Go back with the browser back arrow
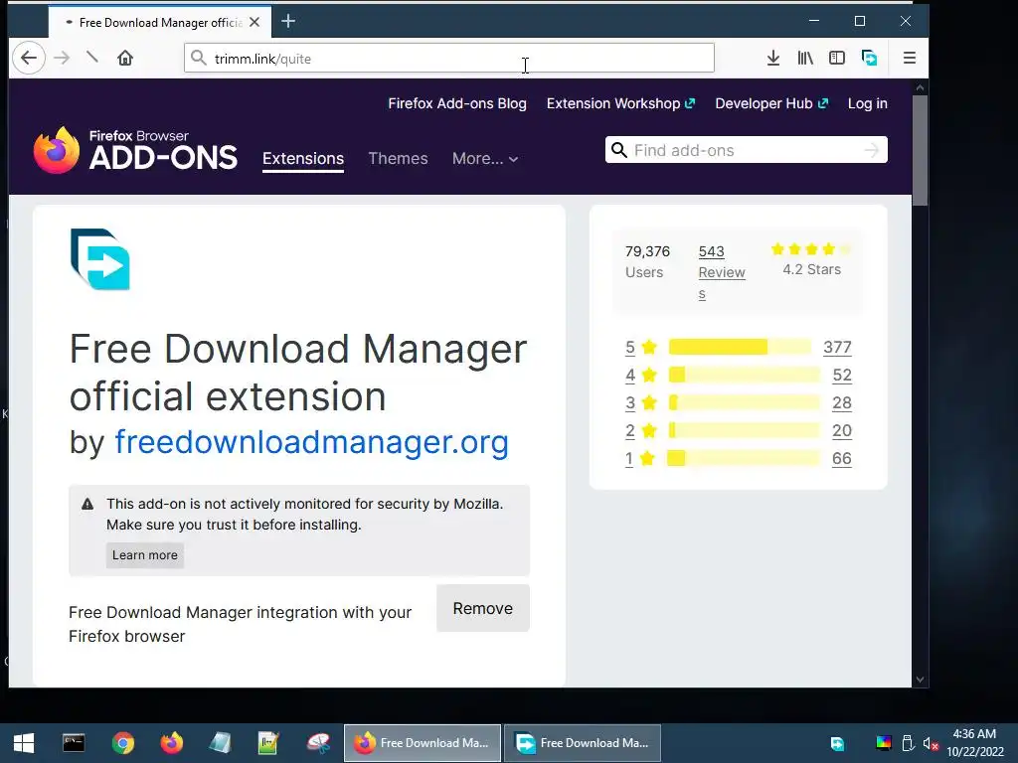 click(x=29, y=59)
